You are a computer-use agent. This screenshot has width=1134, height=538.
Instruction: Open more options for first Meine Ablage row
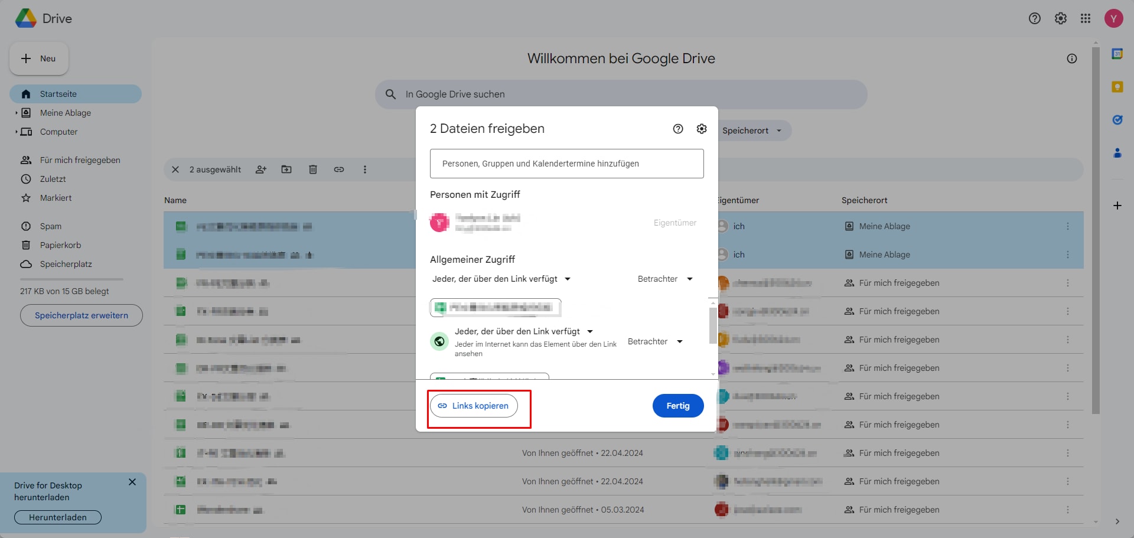(1067, 226)
